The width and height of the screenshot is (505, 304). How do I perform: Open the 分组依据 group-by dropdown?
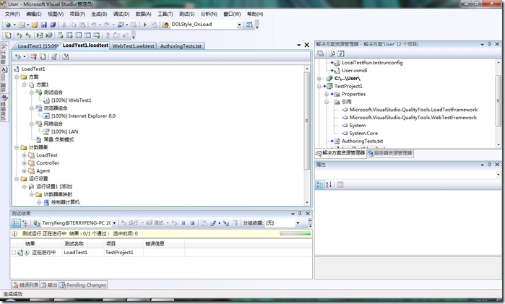tap(298, 223)
